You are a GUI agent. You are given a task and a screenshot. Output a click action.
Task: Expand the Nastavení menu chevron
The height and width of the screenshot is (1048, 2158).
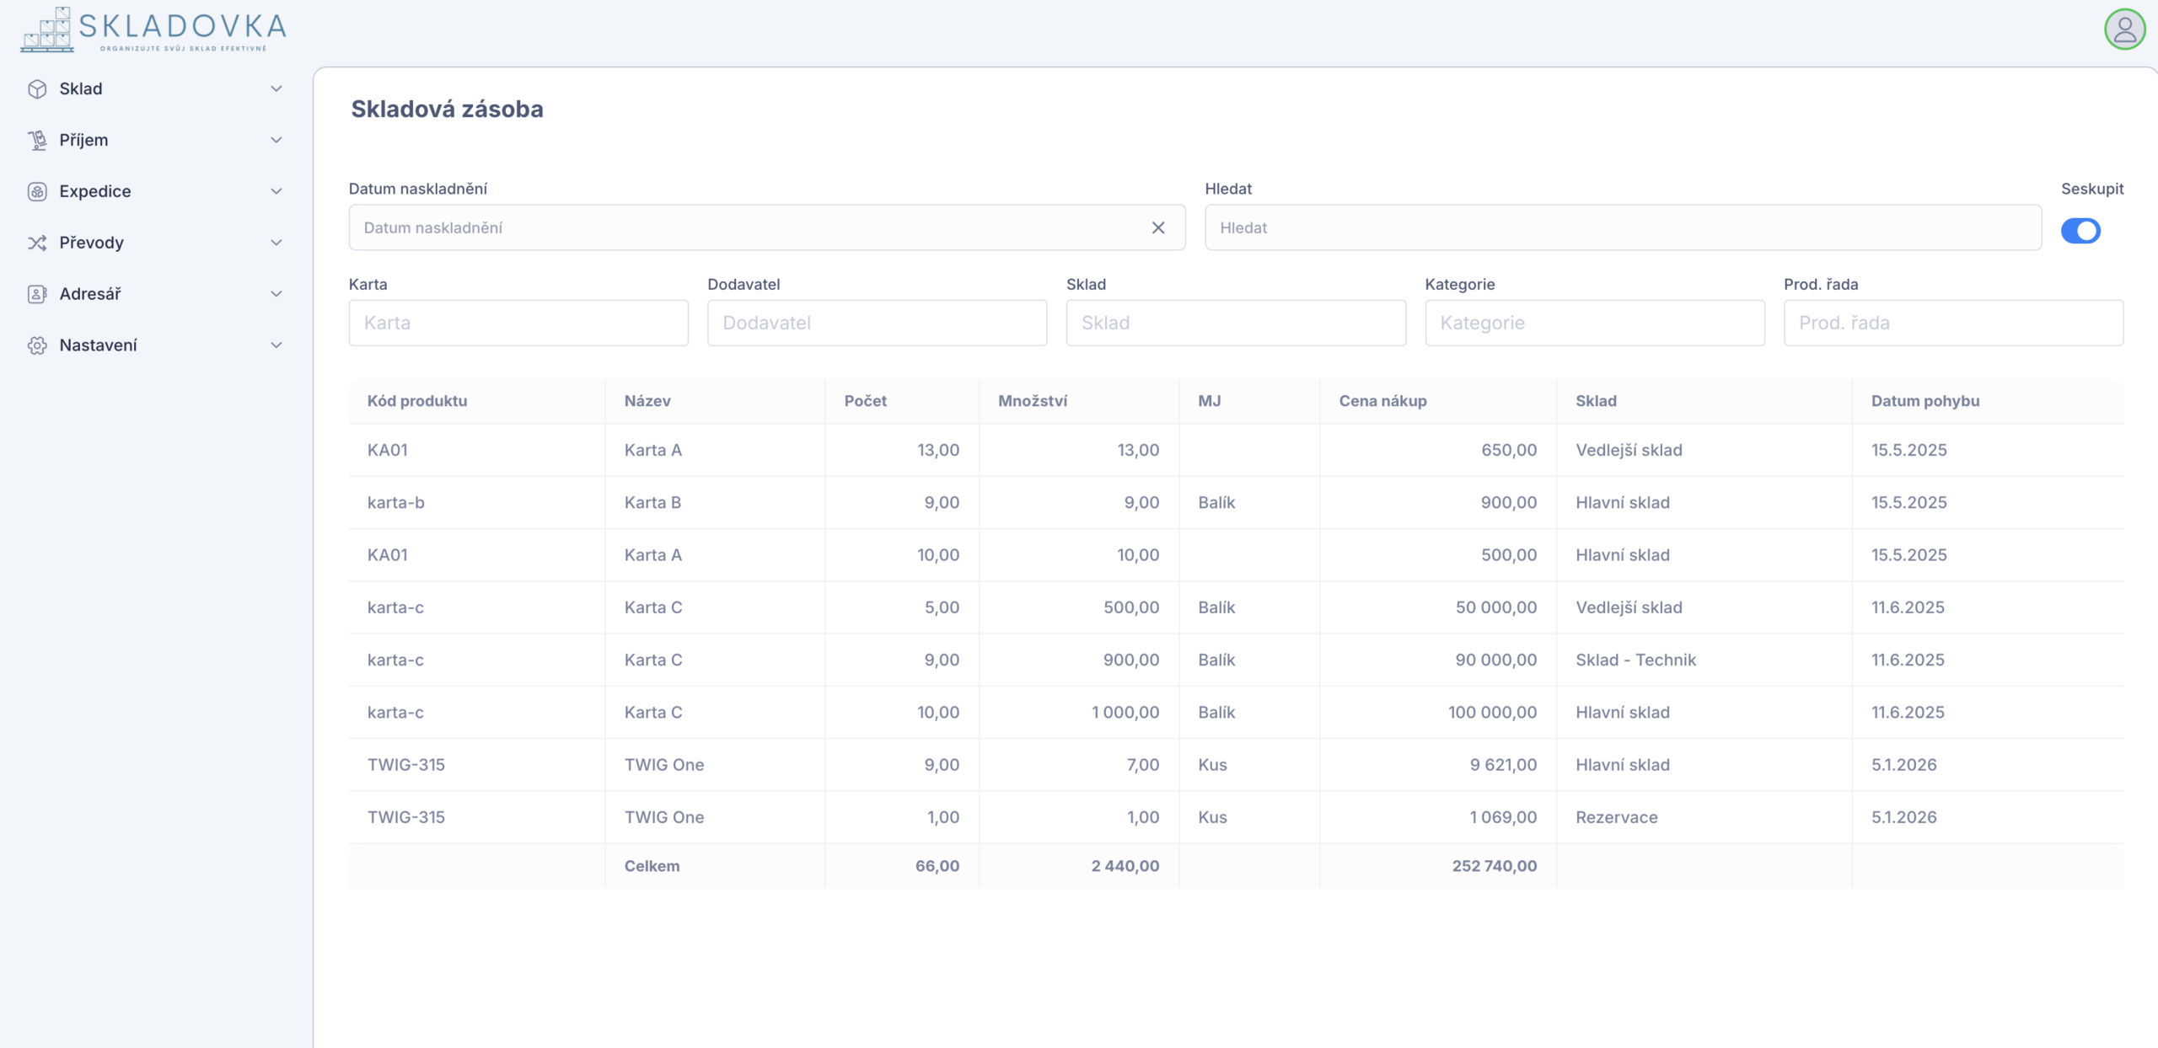(276, 345)
